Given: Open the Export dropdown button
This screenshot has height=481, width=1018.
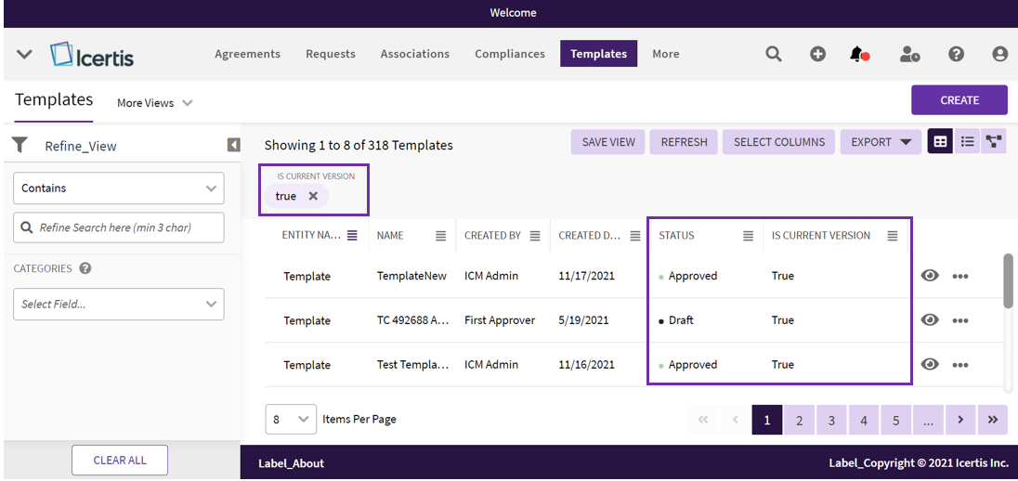Looking at the screenshot, I should (x=881, y=142).
